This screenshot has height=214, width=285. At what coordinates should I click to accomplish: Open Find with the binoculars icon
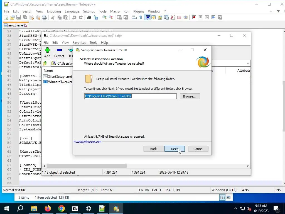89,17
